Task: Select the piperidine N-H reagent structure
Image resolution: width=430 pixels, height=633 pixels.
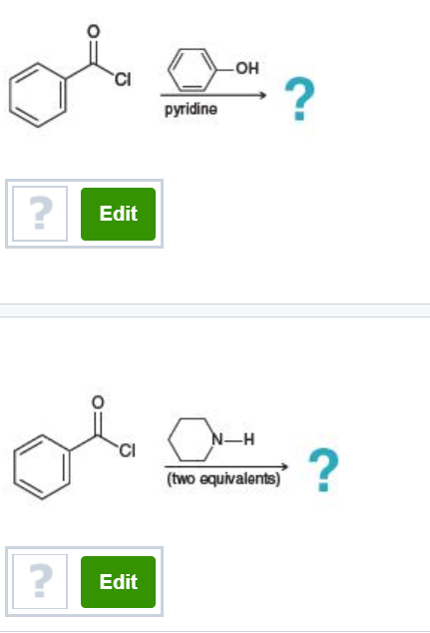Action: coord(212,439)
